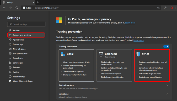Image resolution: width=177 pixels, height=101 pixels.
Task: Click Learn more link in Tracking prevention description
Action: 138,40
